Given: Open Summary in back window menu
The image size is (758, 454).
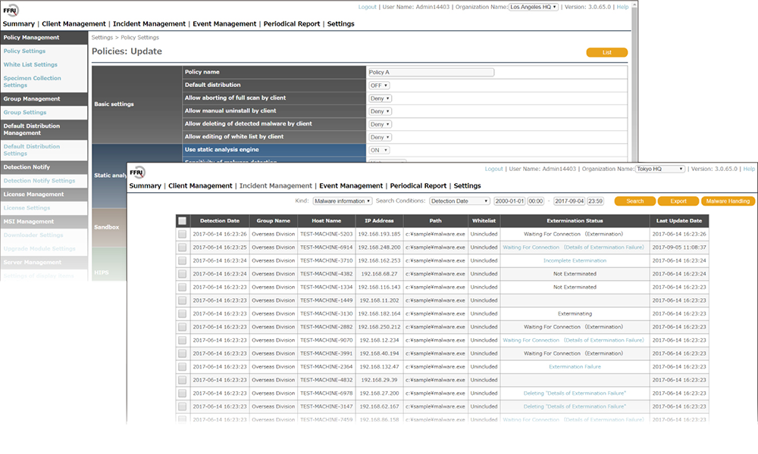Looking at the screenshot, I should pos(19,23).
